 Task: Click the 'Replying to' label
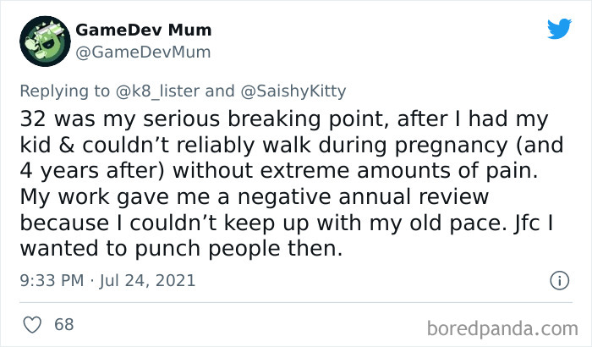(x=58, y=89)
